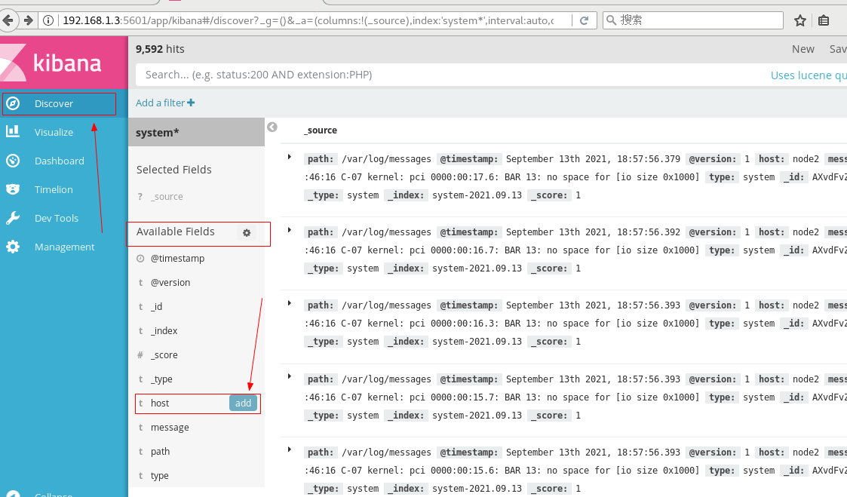Open the Timelion menu item
The height and width of the screenshot is (497, 847).
[x=64, y=189]
